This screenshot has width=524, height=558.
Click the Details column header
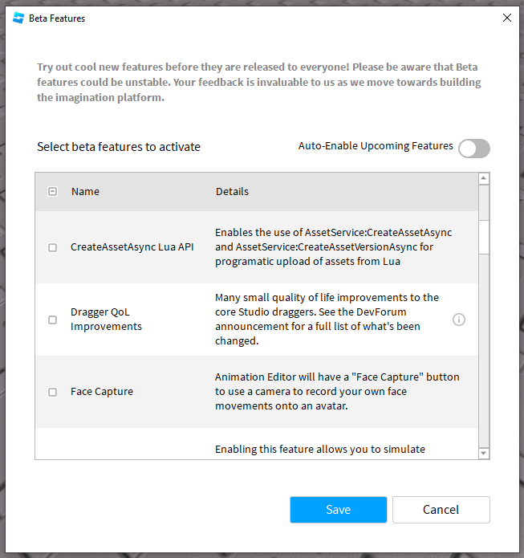232,191
